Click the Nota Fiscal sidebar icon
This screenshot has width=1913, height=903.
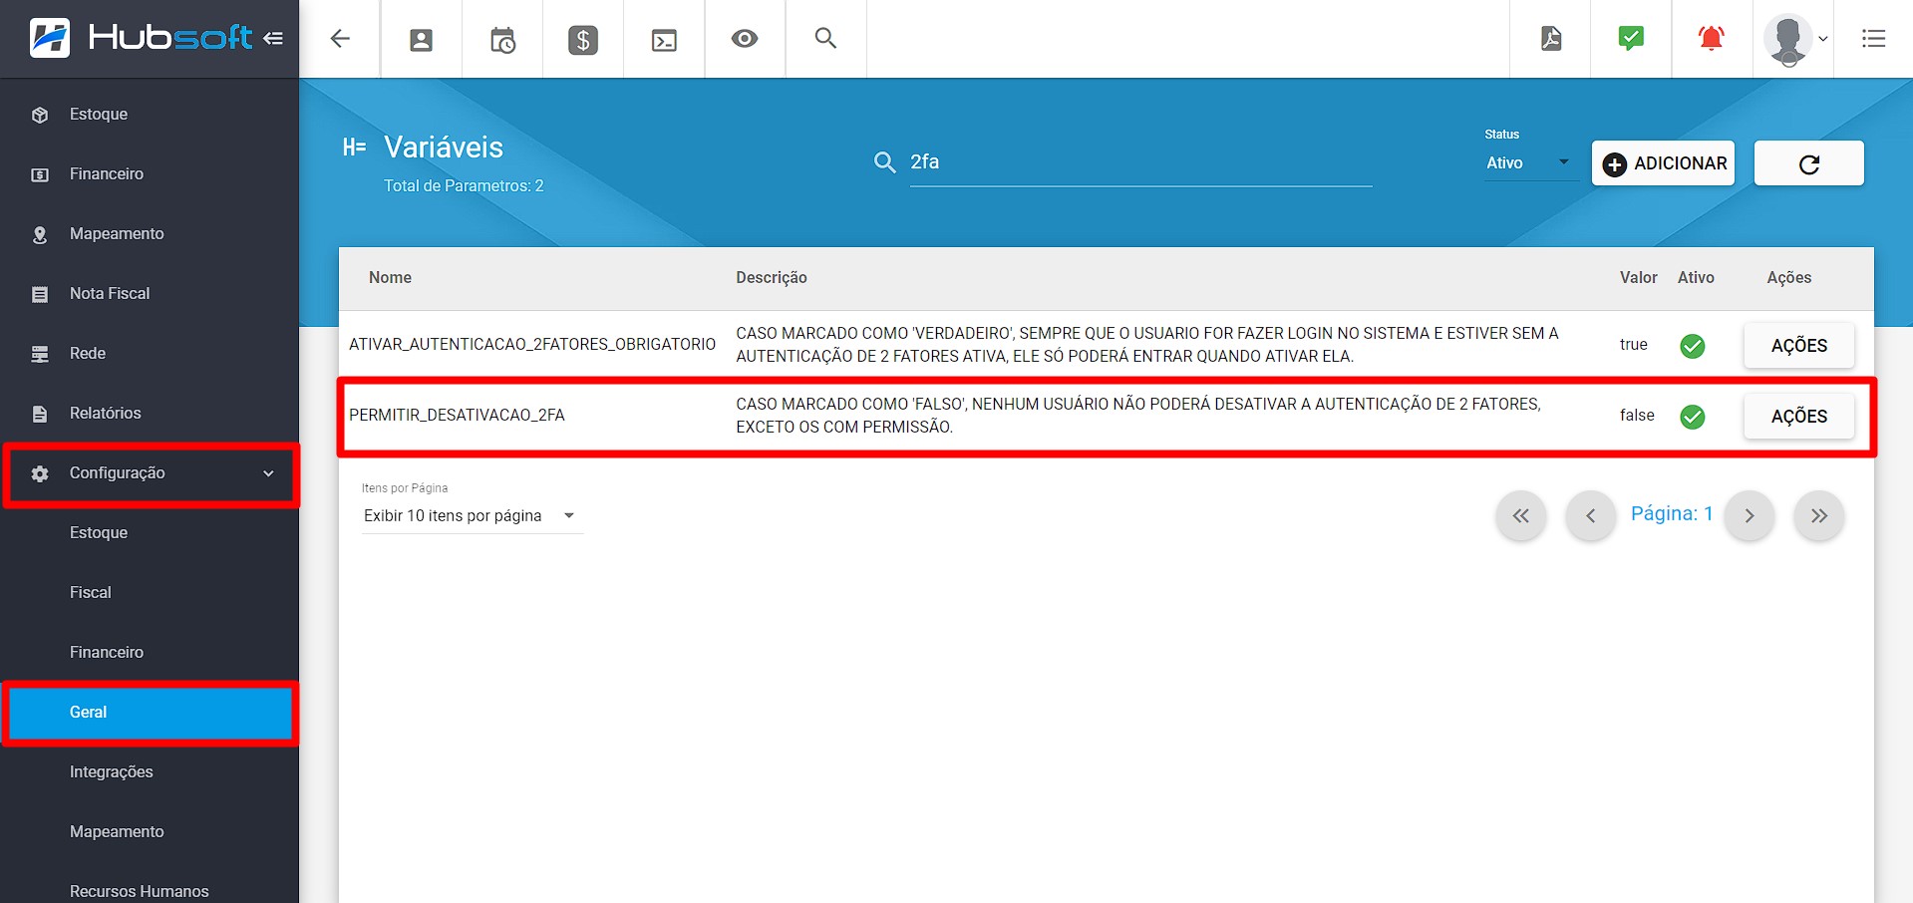coord(40,294)
